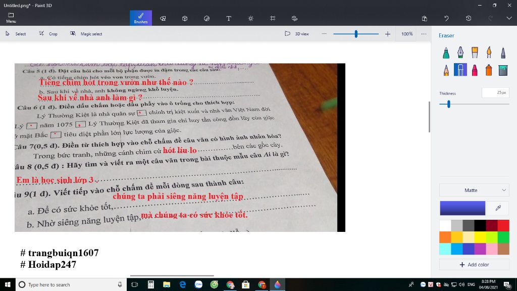Viewport: 517px width, 291px height.
Task: Open the Canvas settings tab
Action: pyautogui.click(x=273, y=19)
